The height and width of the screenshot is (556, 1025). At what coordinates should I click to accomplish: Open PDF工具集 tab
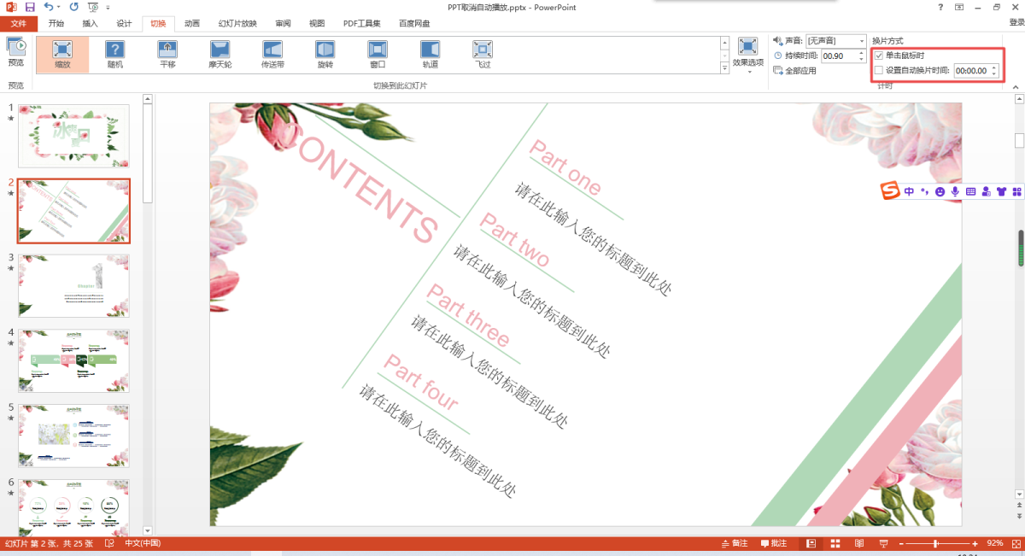pos(362,23)
